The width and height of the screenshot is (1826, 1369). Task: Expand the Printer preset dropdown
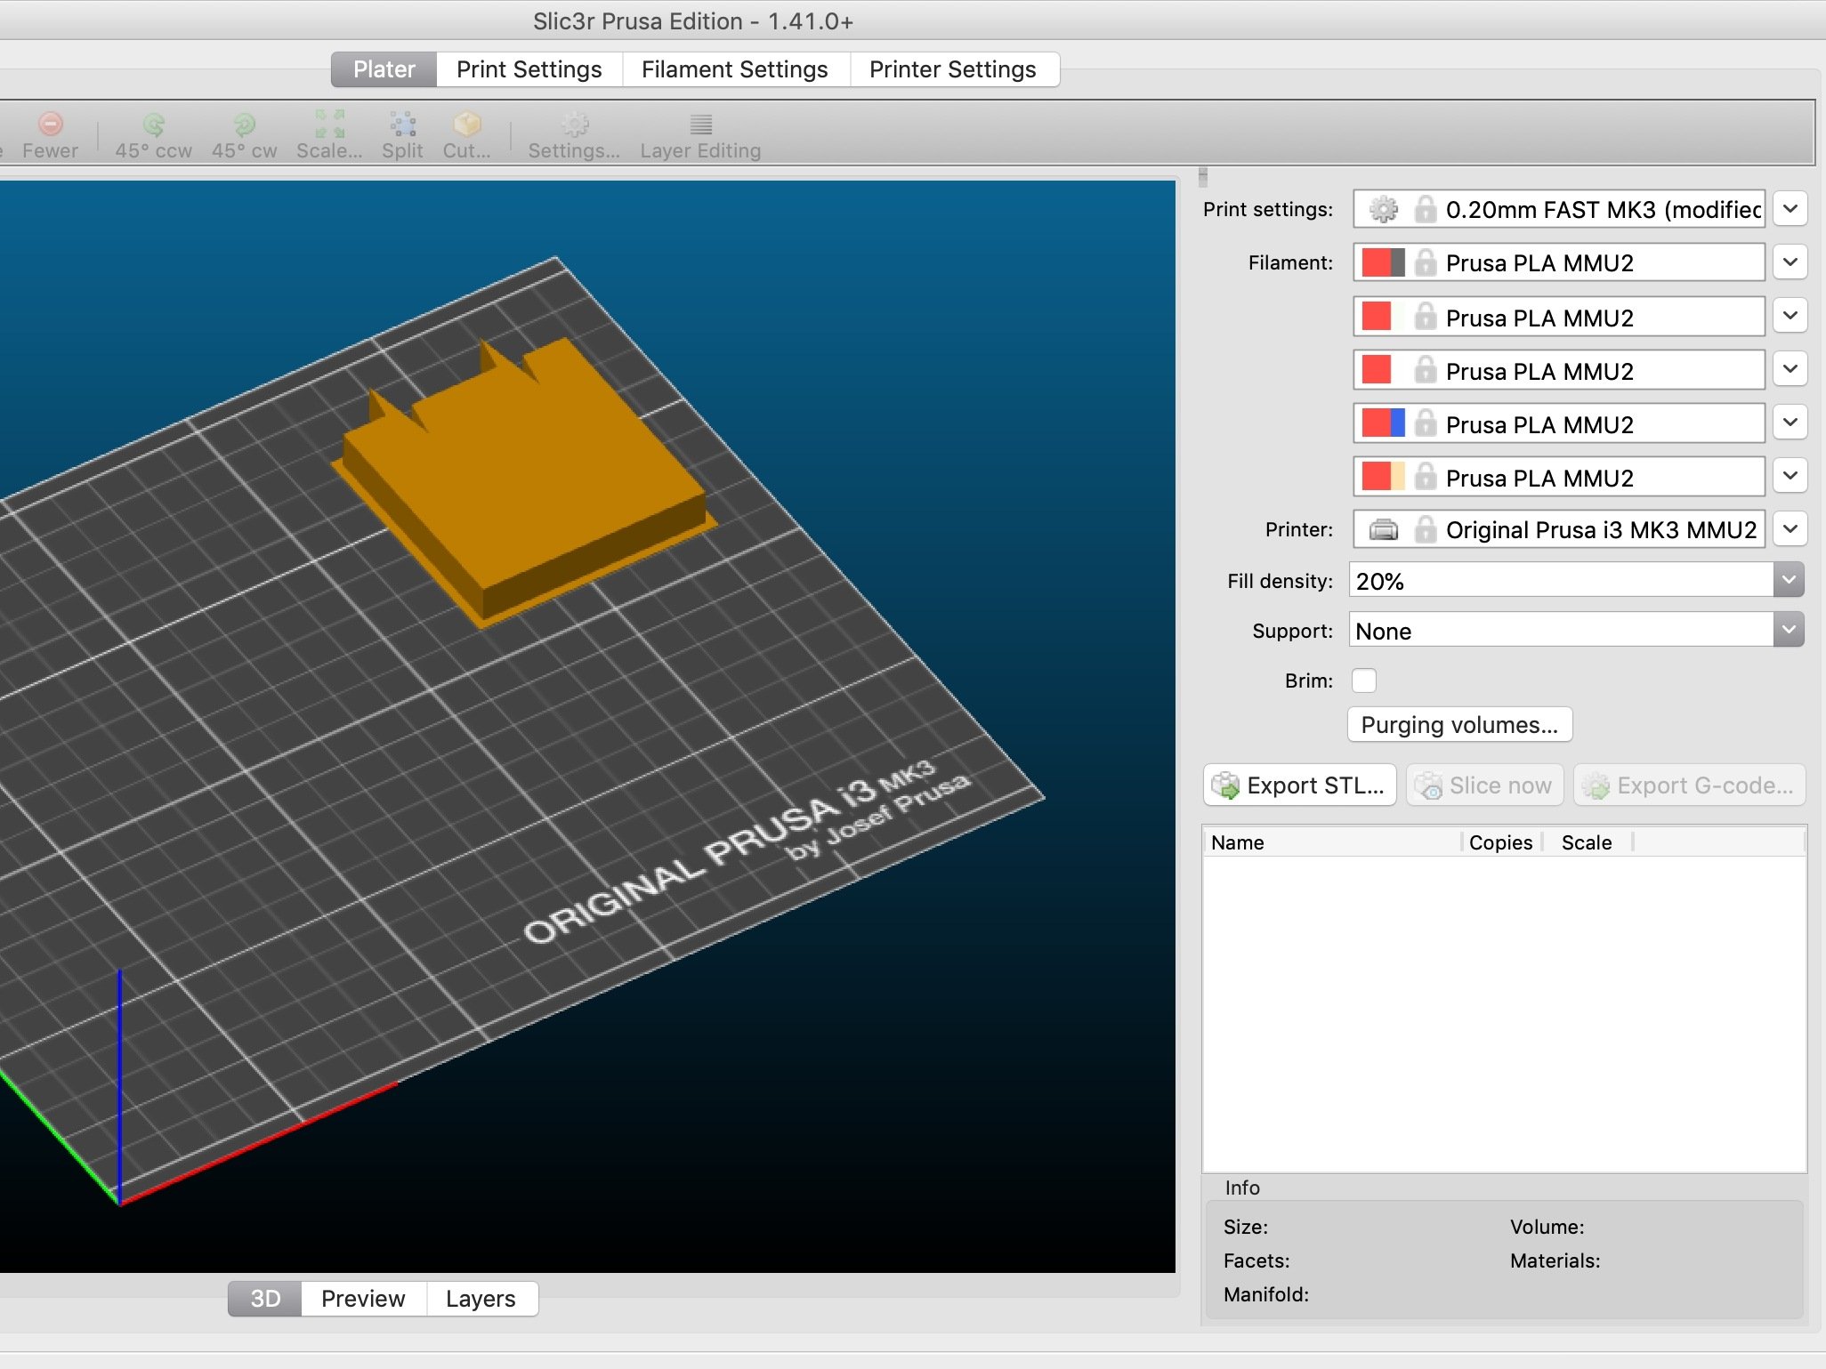point(1790,529)
